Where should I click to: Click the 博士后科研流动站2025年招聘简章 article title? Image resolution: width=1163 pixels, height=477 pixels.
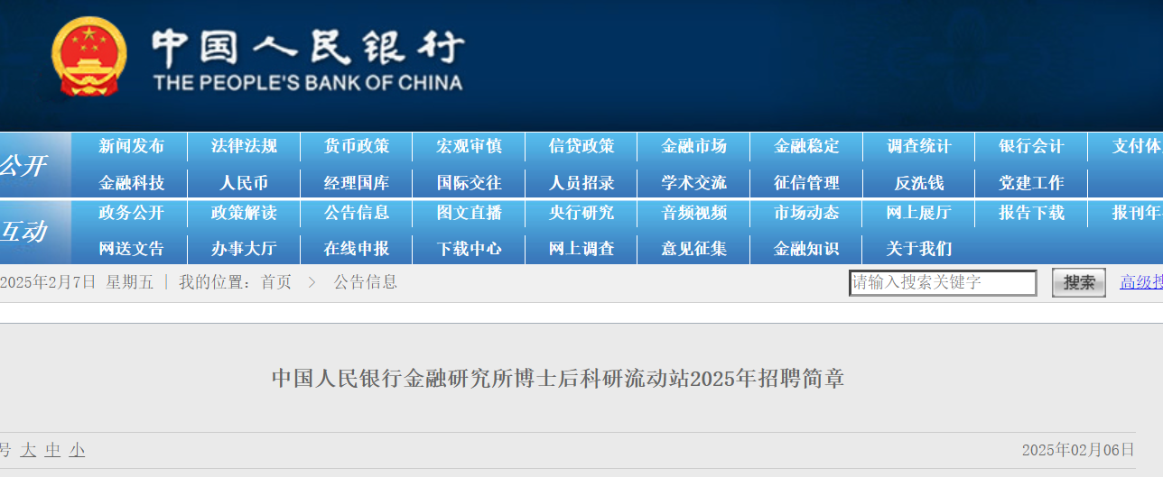click(558, 378)
